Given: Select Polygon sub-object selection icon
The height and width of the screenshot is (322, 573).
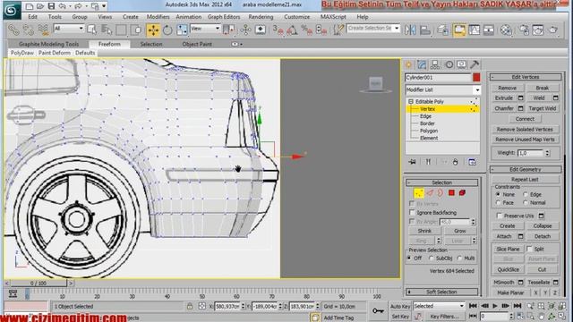Looking at the screenshot, I should click(451, 193).
